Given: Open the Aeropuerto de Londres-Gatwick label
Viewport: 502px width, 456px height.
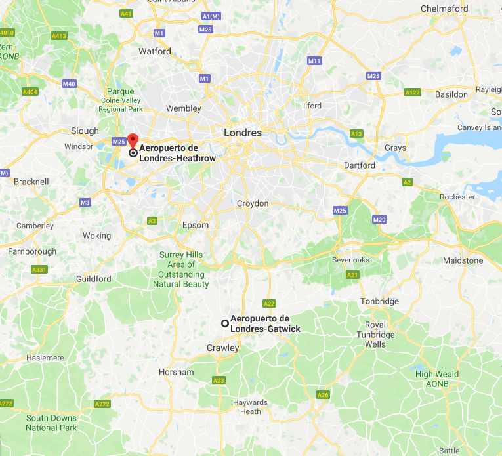Looking at the screenshot, I should pos(265,323).
